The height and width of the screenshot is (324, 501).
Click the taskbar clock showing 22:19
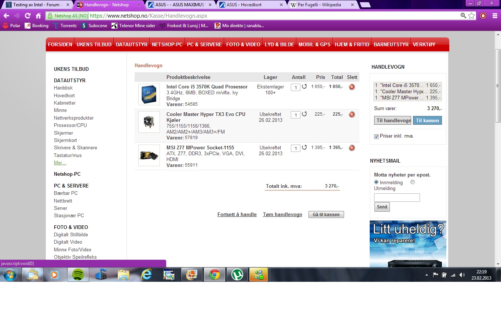481,275
